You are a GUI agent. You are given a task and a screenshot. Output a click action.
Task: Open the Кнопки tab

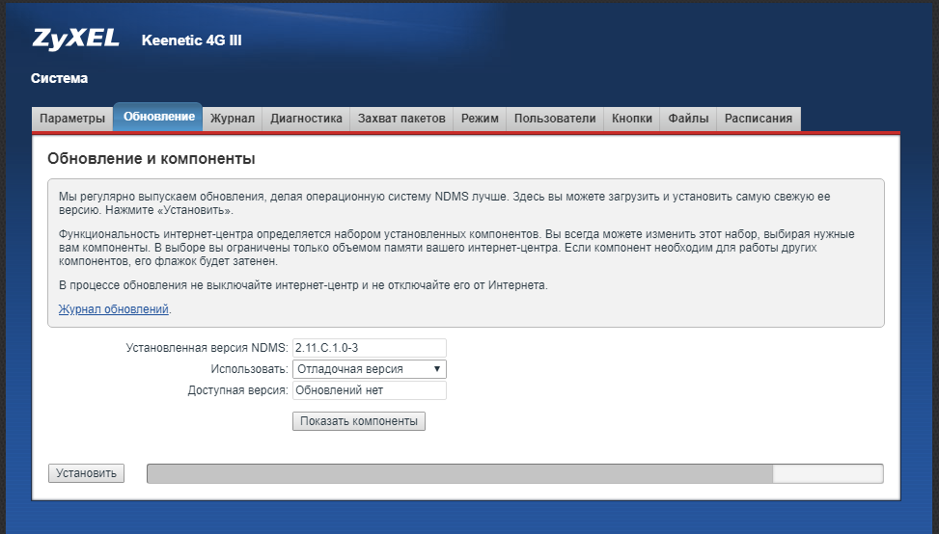click(x=632, y=119)
